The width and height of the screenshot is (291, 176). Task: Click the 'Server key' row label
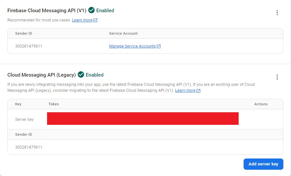point(24,120)
